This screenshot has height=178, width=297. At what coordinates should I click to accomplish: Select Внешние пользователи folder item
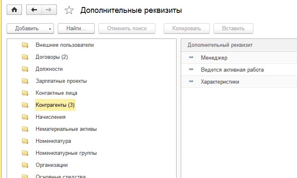(65, 45)
